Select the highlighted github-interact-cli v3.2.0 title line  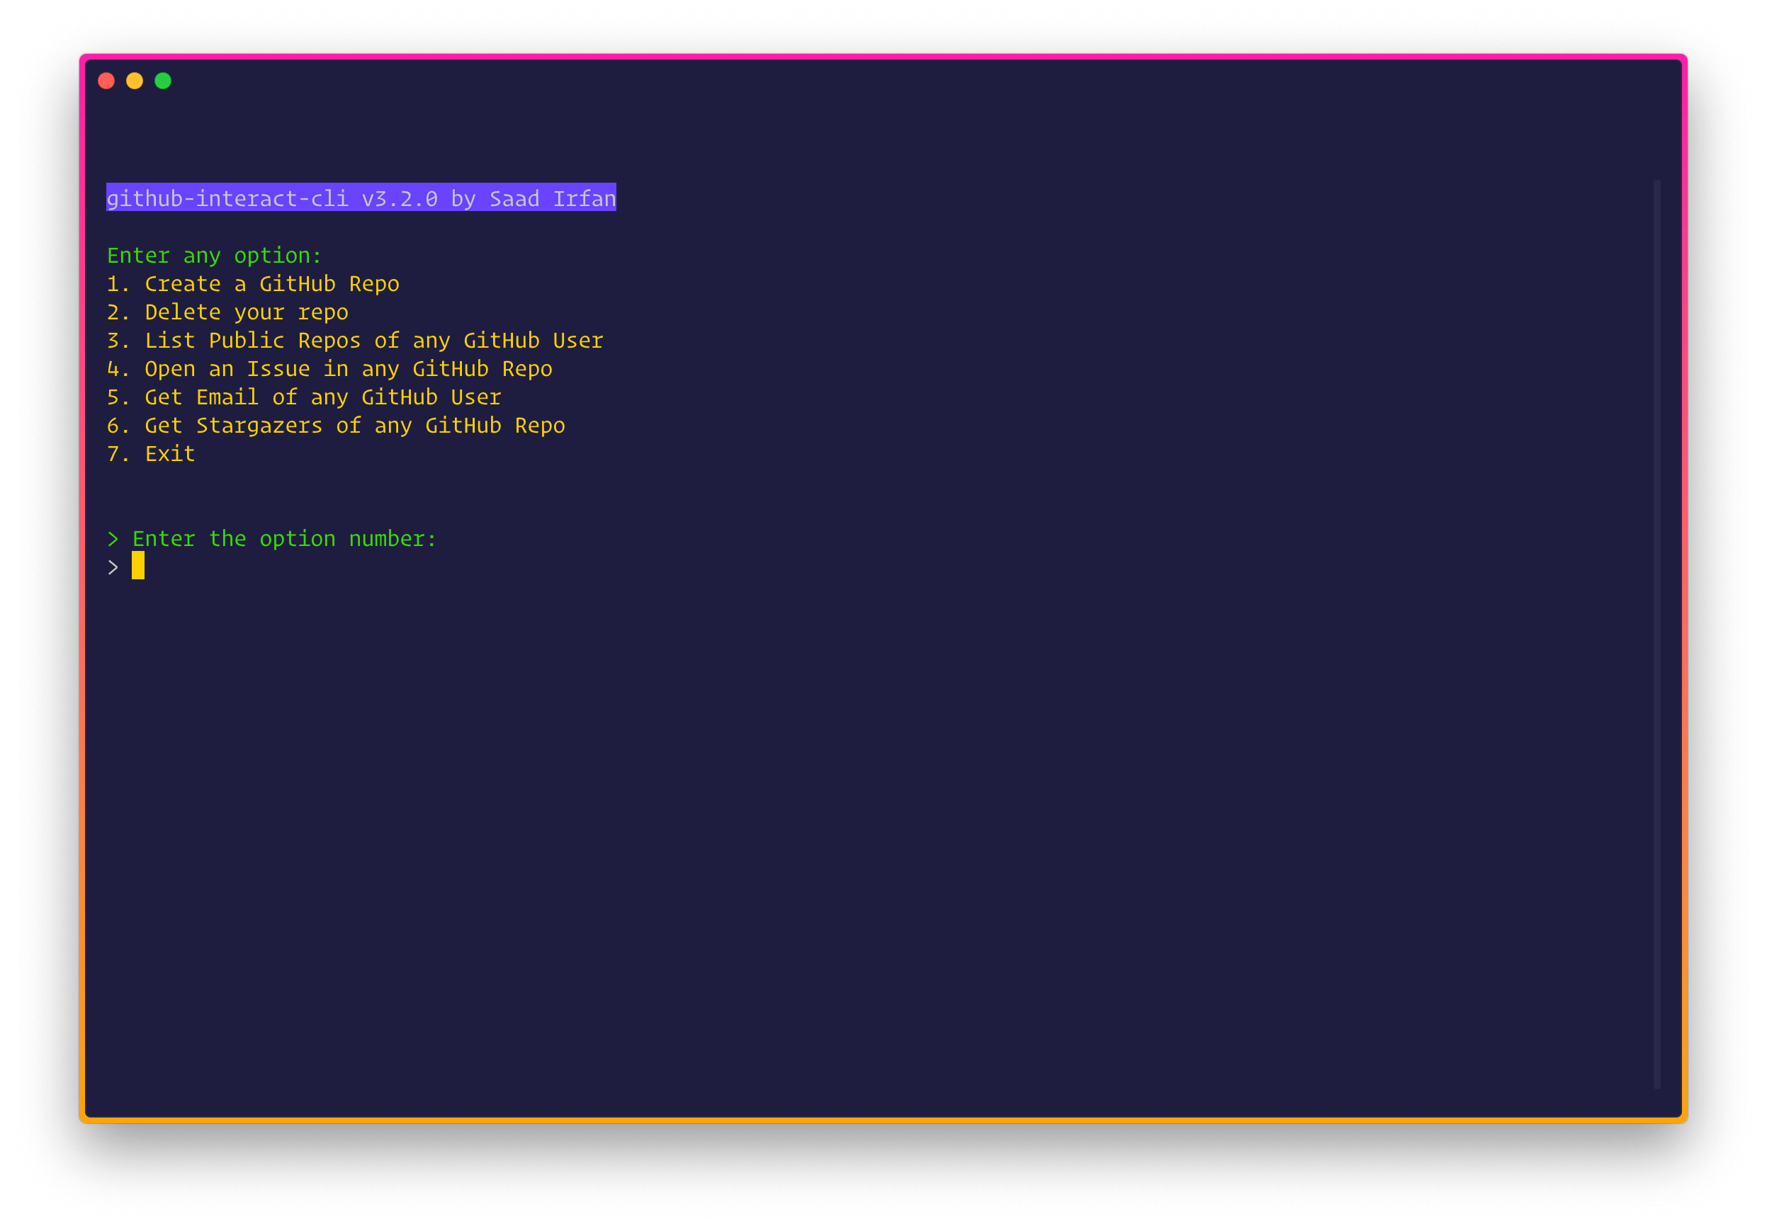click(361, 198)
